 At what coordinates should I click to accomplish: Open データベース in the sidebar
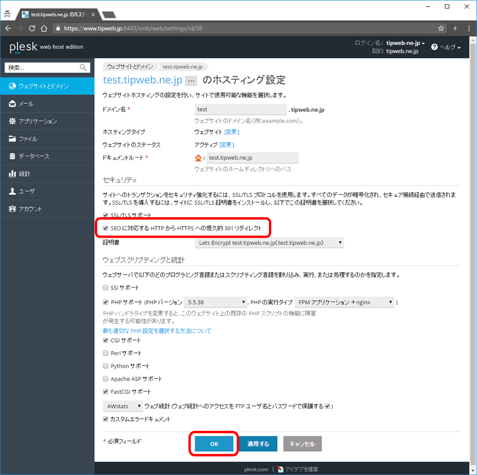point(48,156)
